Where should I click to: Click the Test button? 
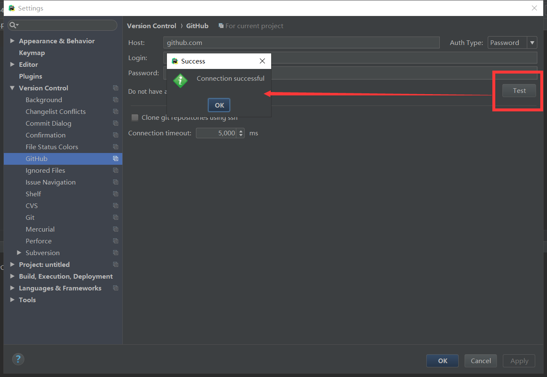[x=519, y=90]
